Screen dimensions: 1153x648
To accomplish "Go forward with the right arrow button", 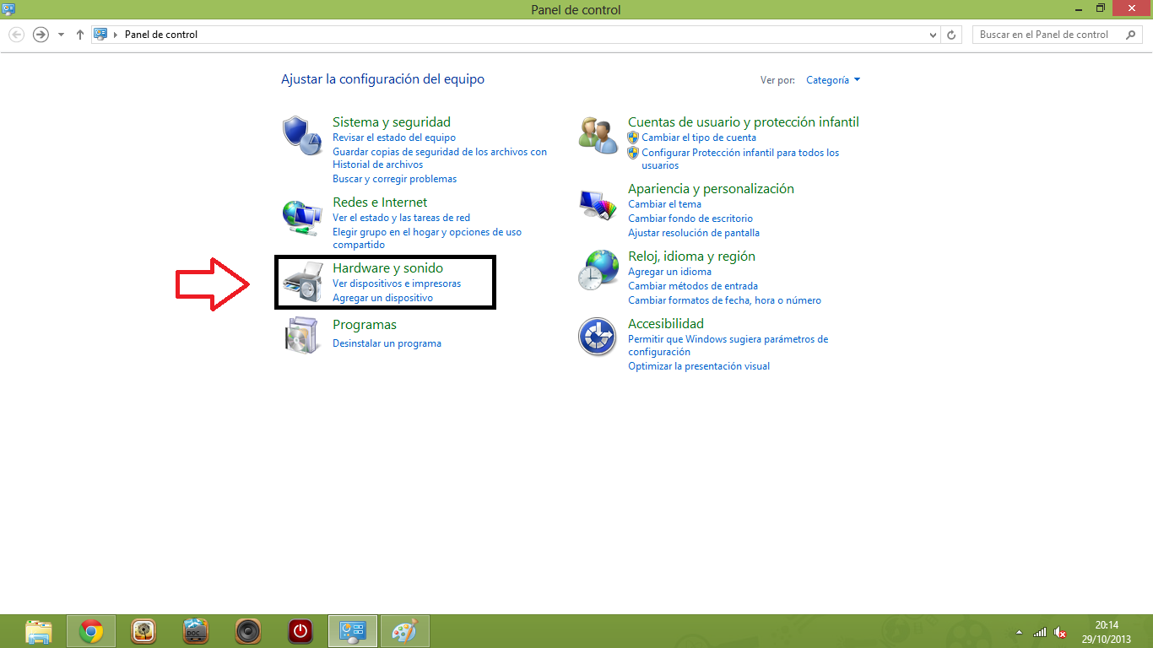I will click(x=41, y=35).
